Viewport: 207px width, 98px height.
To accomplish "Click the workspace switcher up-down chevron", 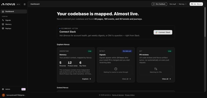I will click(186, 4).
